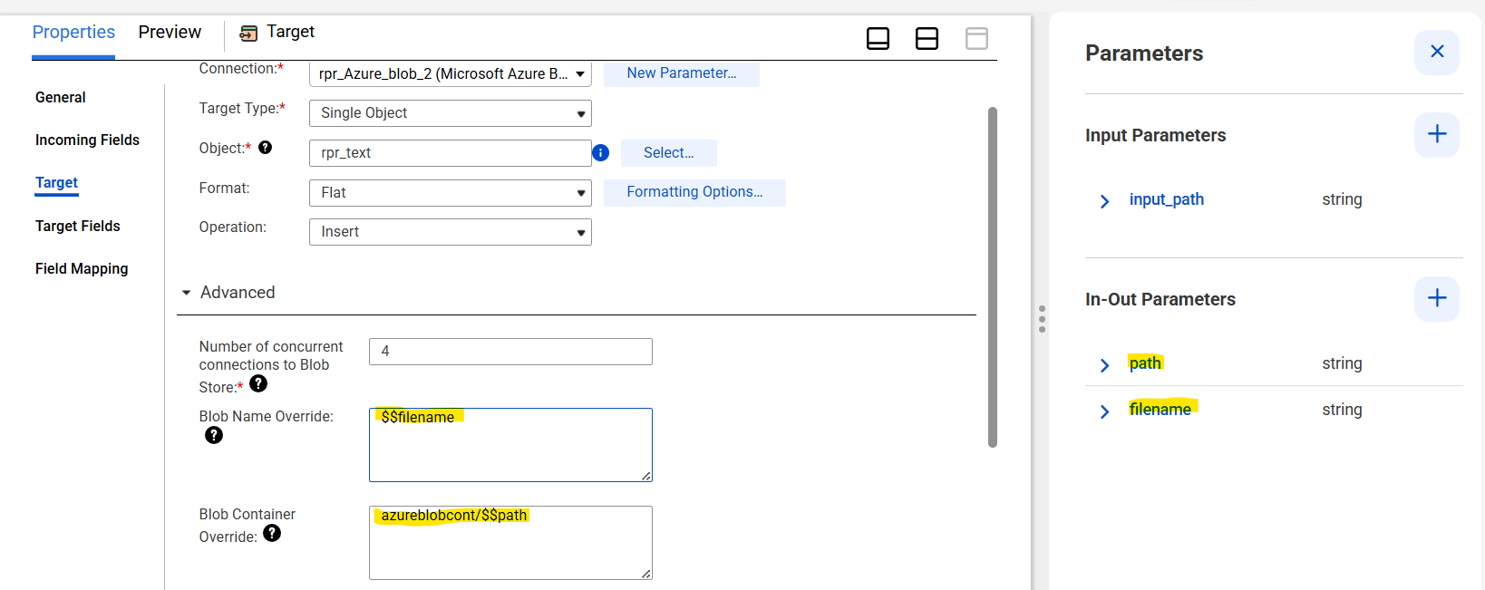Click the In-Out Parameters heading
This screenshot has width=1485, height=590.
(x=1160, y=299)
